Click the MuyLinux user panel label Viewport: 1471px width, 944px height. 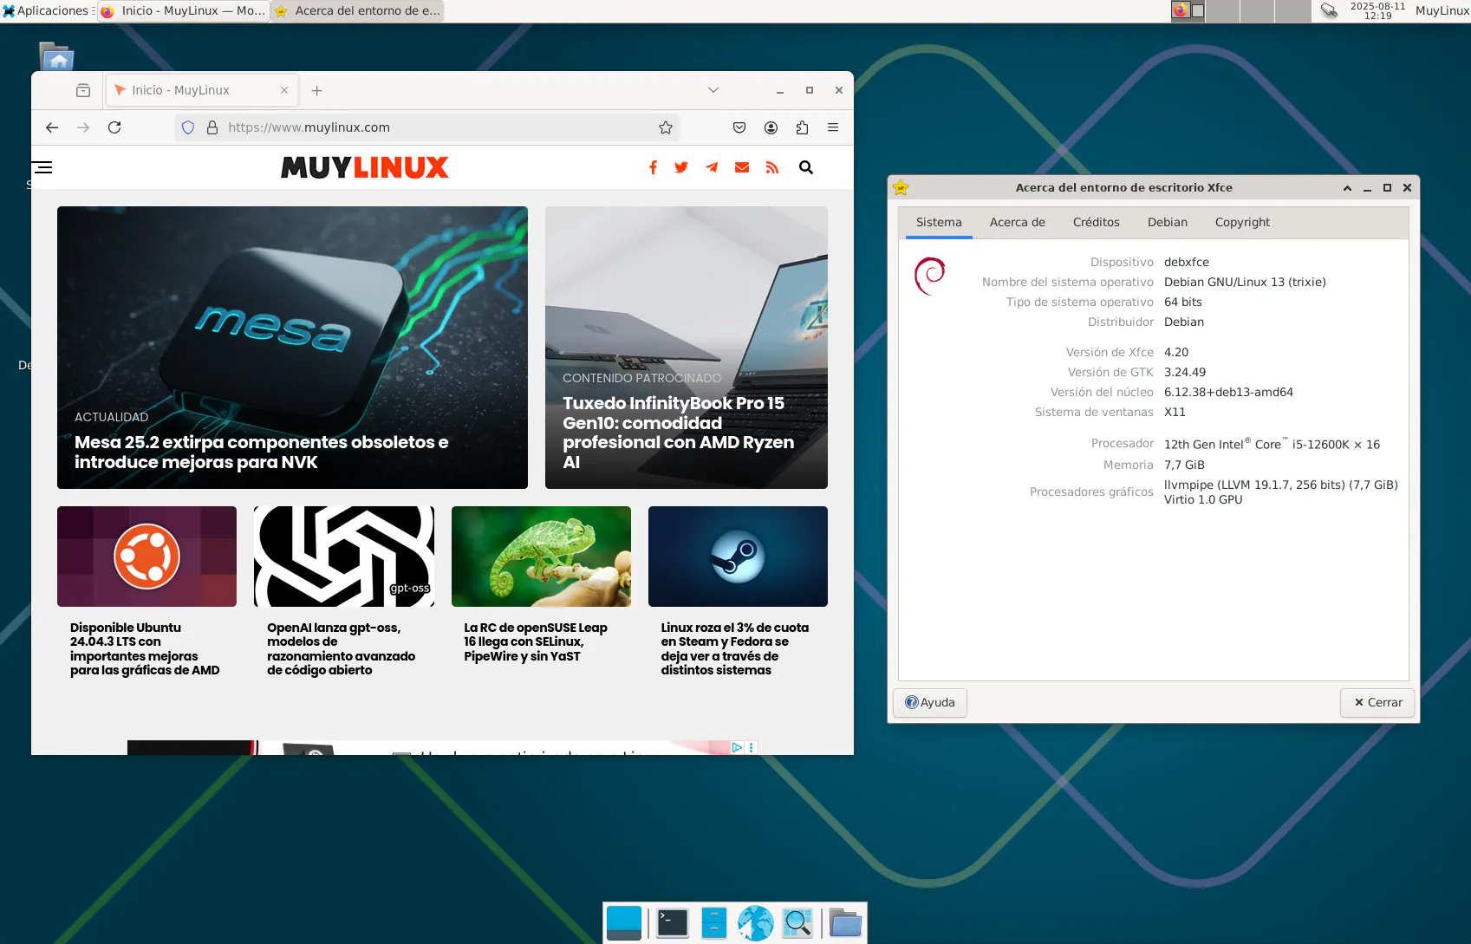click(x=1442, y=10)
